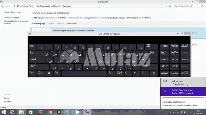Click Move down in the language list
206x115 pixels.
point(72,23)
